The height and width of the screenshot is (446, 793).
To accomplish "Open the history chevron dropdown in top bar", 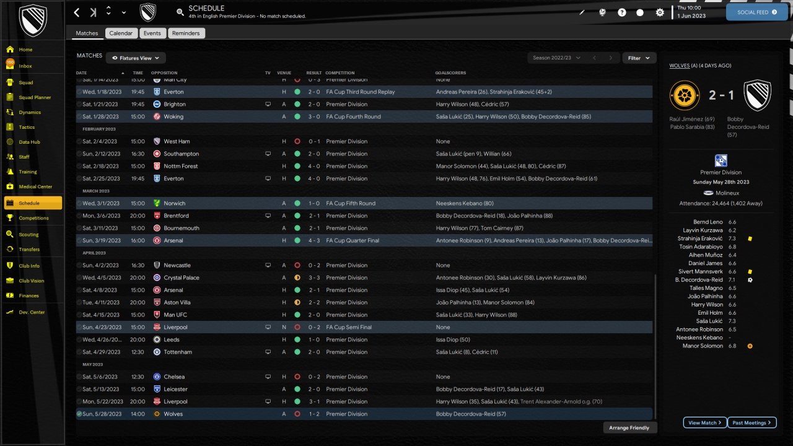I will tap(124, 12).
